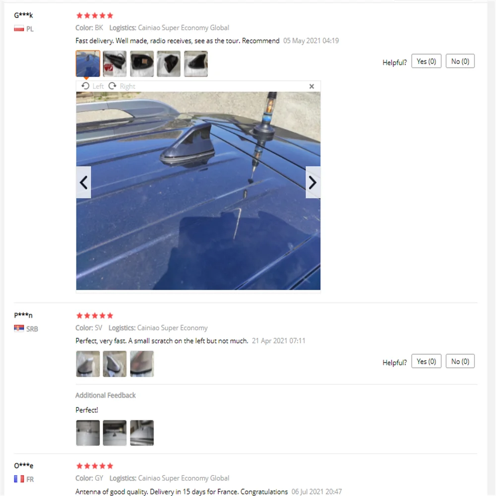Open second thumbnail in G***k's review

click(115, 63)
